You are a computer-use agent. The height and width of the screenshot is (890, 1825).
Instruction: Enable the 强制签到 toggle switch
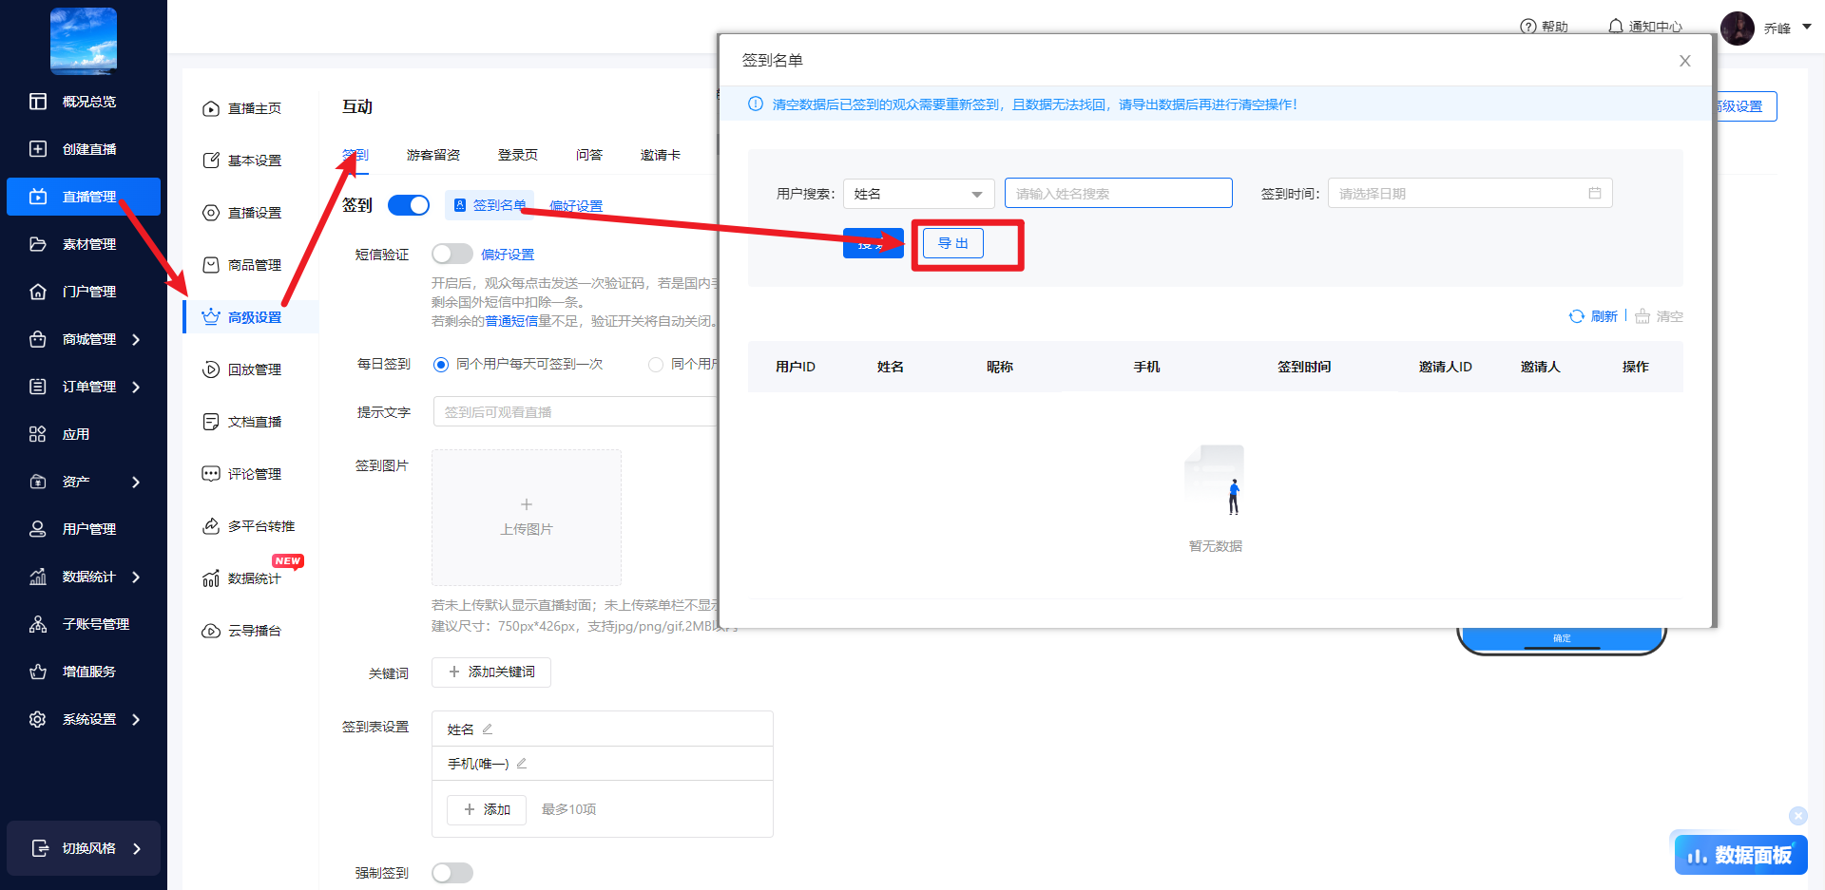click(451, 873)
